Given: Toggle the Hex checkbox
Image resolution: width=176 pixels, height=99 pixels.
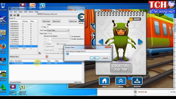Looking at the screenshot, I should click(42, 27).
